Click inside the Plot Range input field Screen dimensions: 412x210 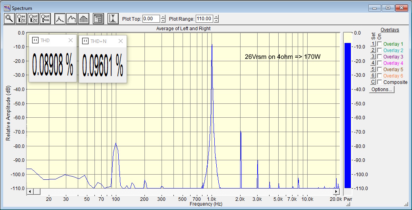(x=204, y=19)
